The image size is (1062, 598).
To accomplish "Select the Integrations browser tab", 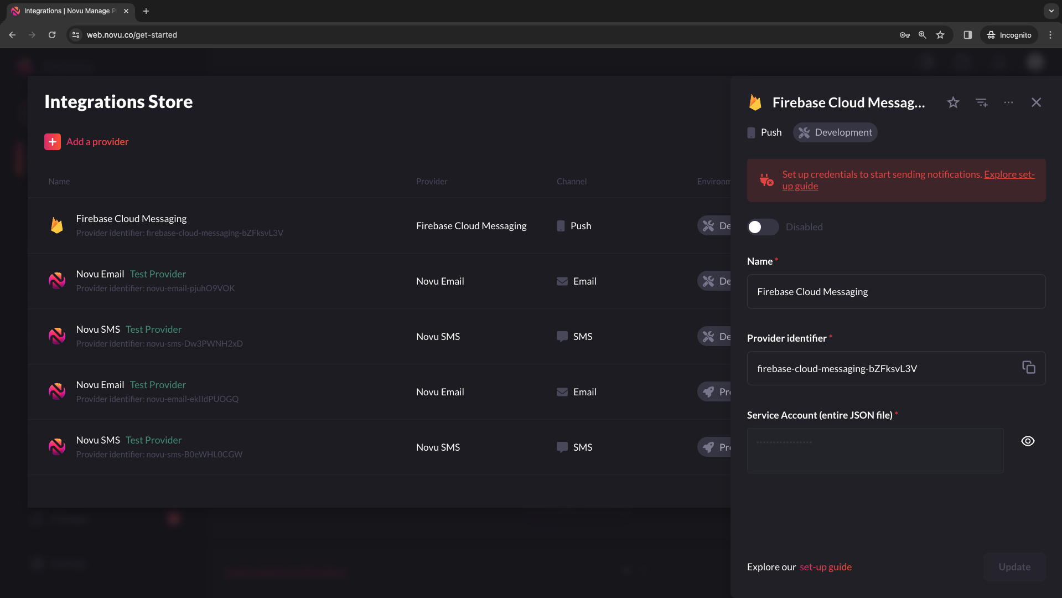I will pos(69,11).
